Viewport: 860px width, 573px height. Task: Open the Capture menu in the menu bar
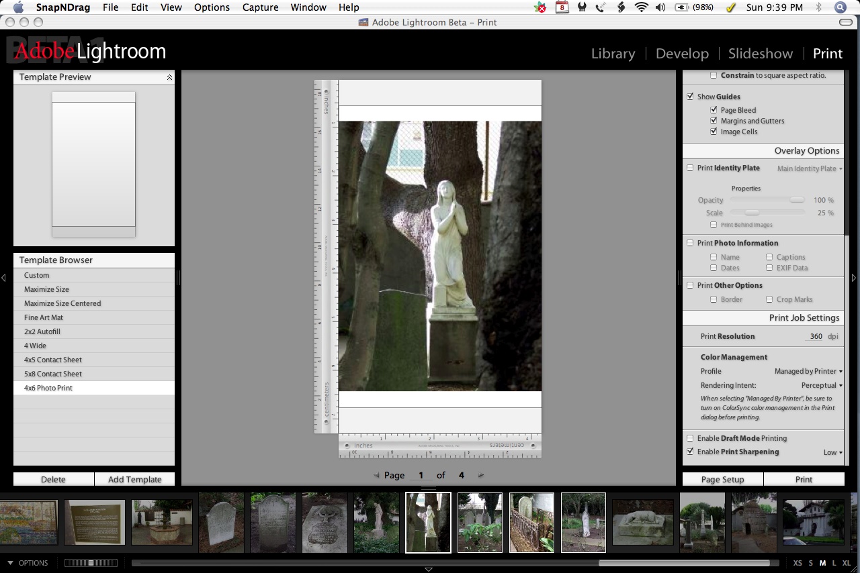[260, 7]
